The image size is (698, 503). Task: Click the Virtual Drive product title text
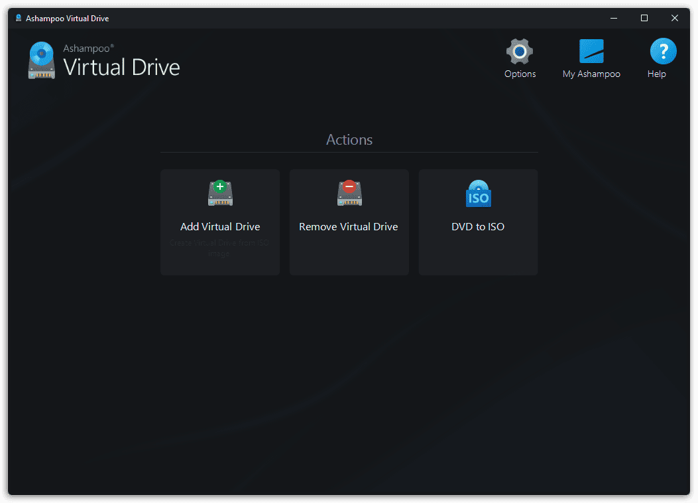pyautogui.click(x=121, y=67)
